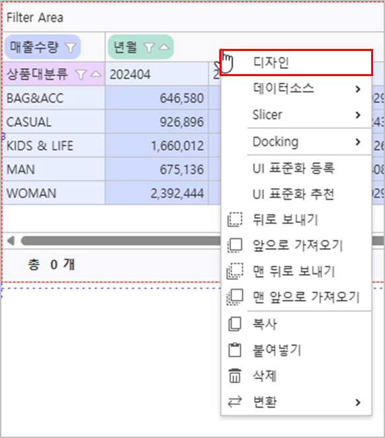Image resolution: width=385 pixels, height=438 pixels.
Task: Click the horizontal scrollbar left arrow
Action: pyautogui.click(x=11, y=241)
